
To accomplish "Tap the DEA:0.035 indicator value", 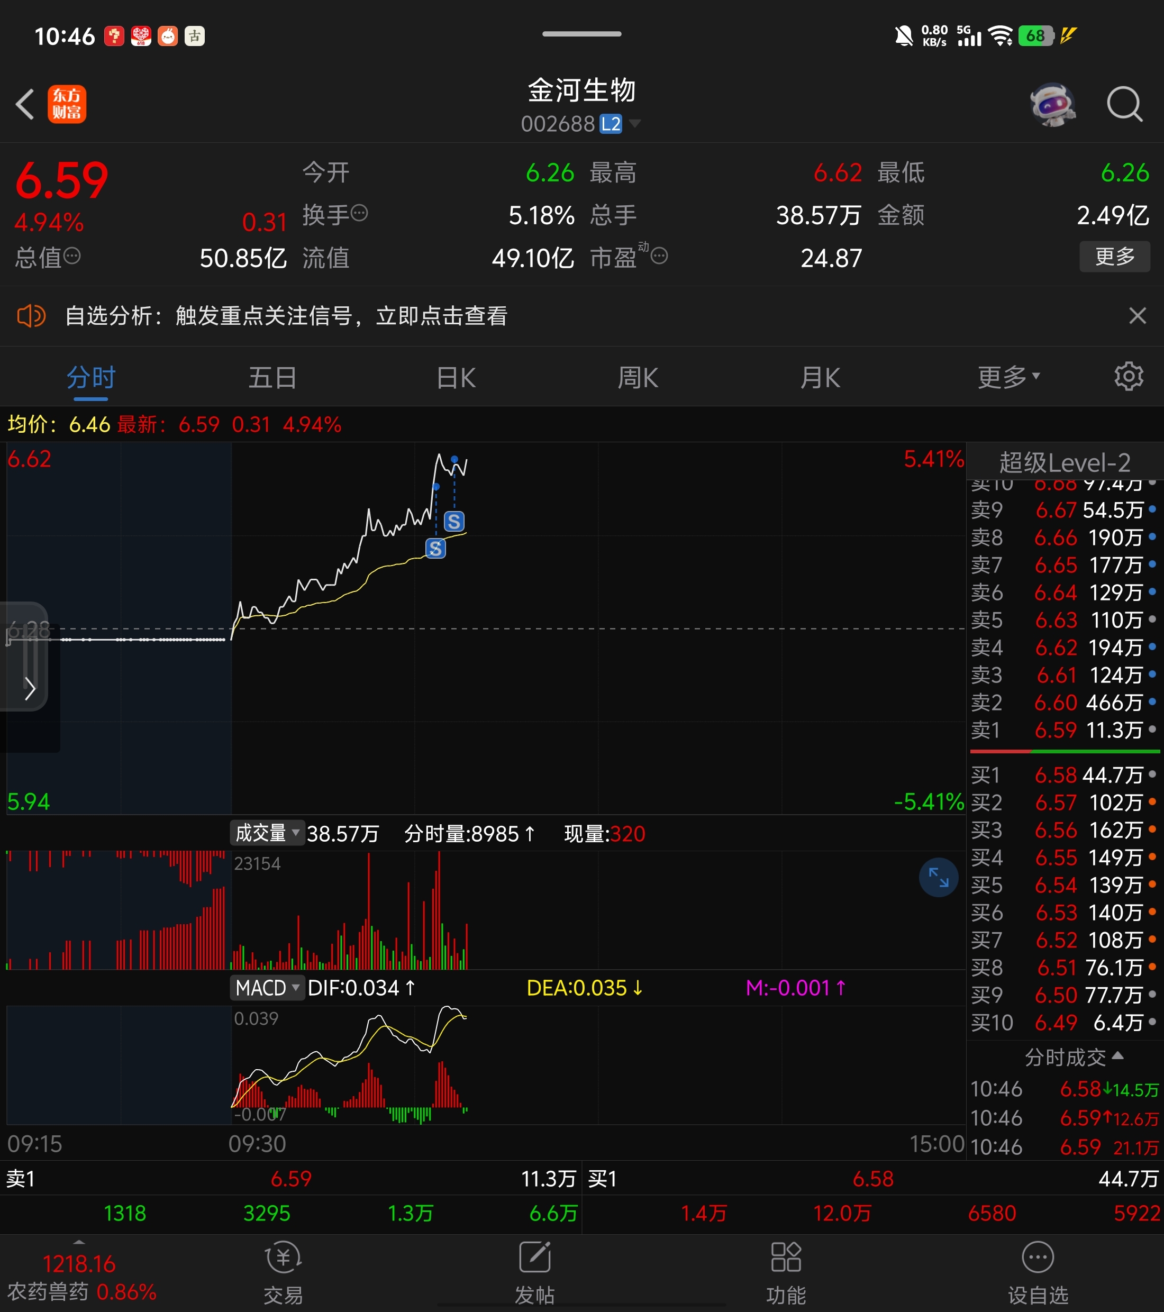I will point(584,987).
